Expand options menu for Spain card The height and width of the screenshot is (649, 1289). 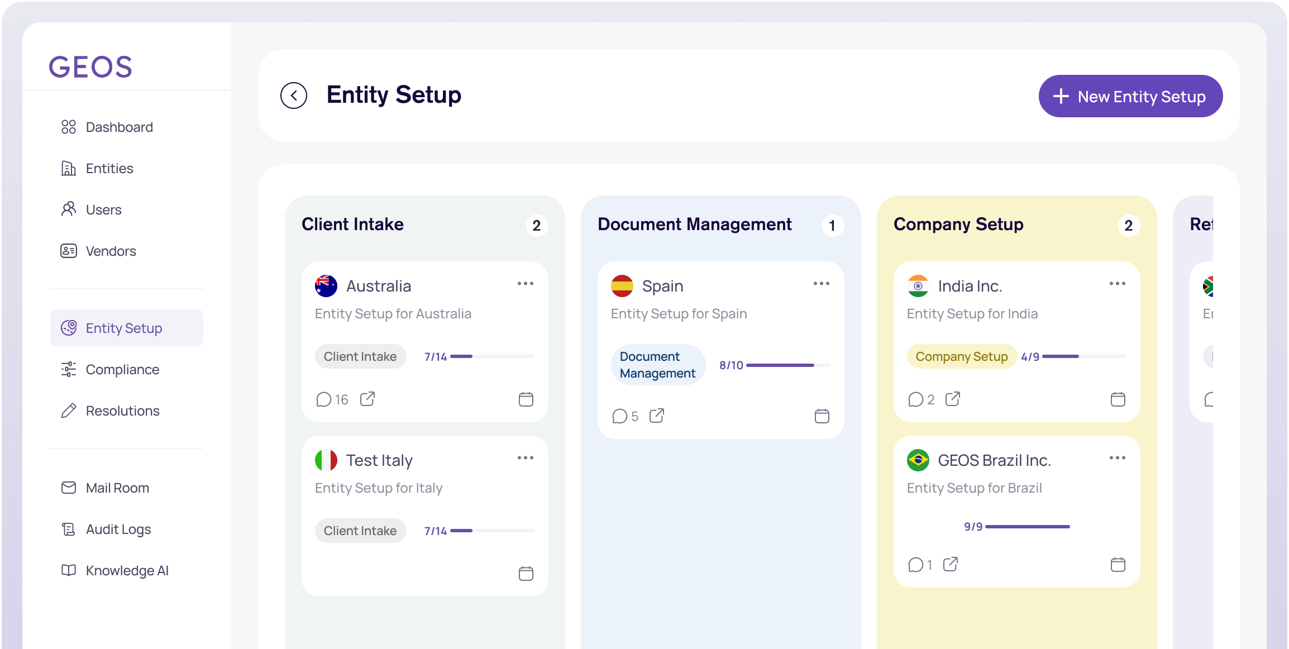(x=822, y=284)
